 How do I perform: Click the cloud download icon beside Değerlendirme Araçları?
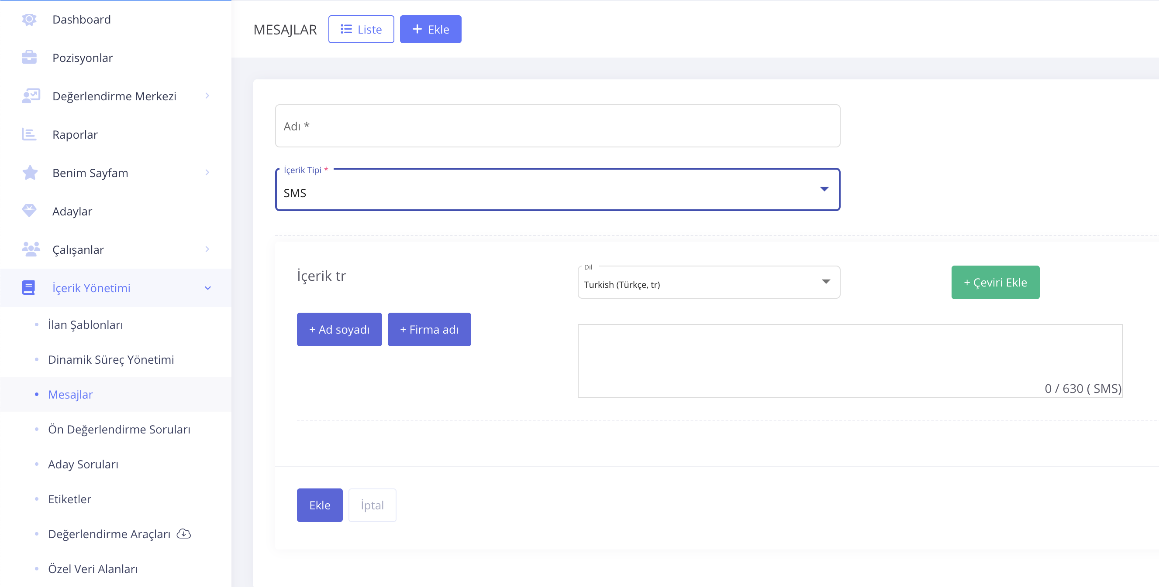183,533
